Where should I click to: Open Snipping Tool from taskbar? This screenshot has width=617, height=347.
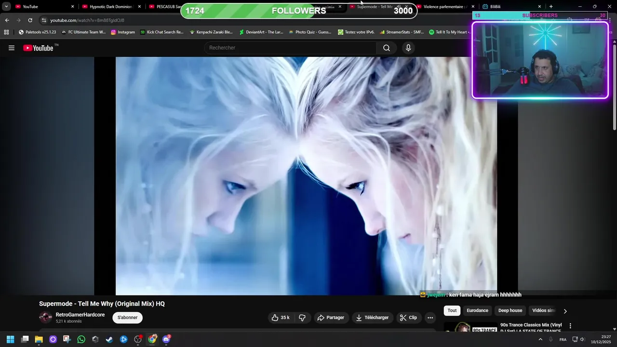(x=67, y=339)
